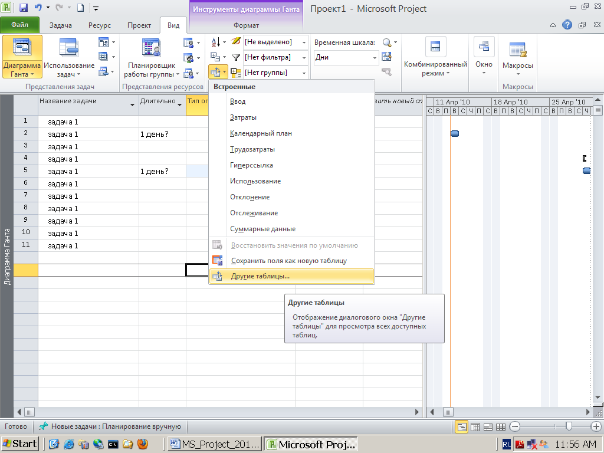Open the MS_Project_201... taskbar item

pos(215,444)
